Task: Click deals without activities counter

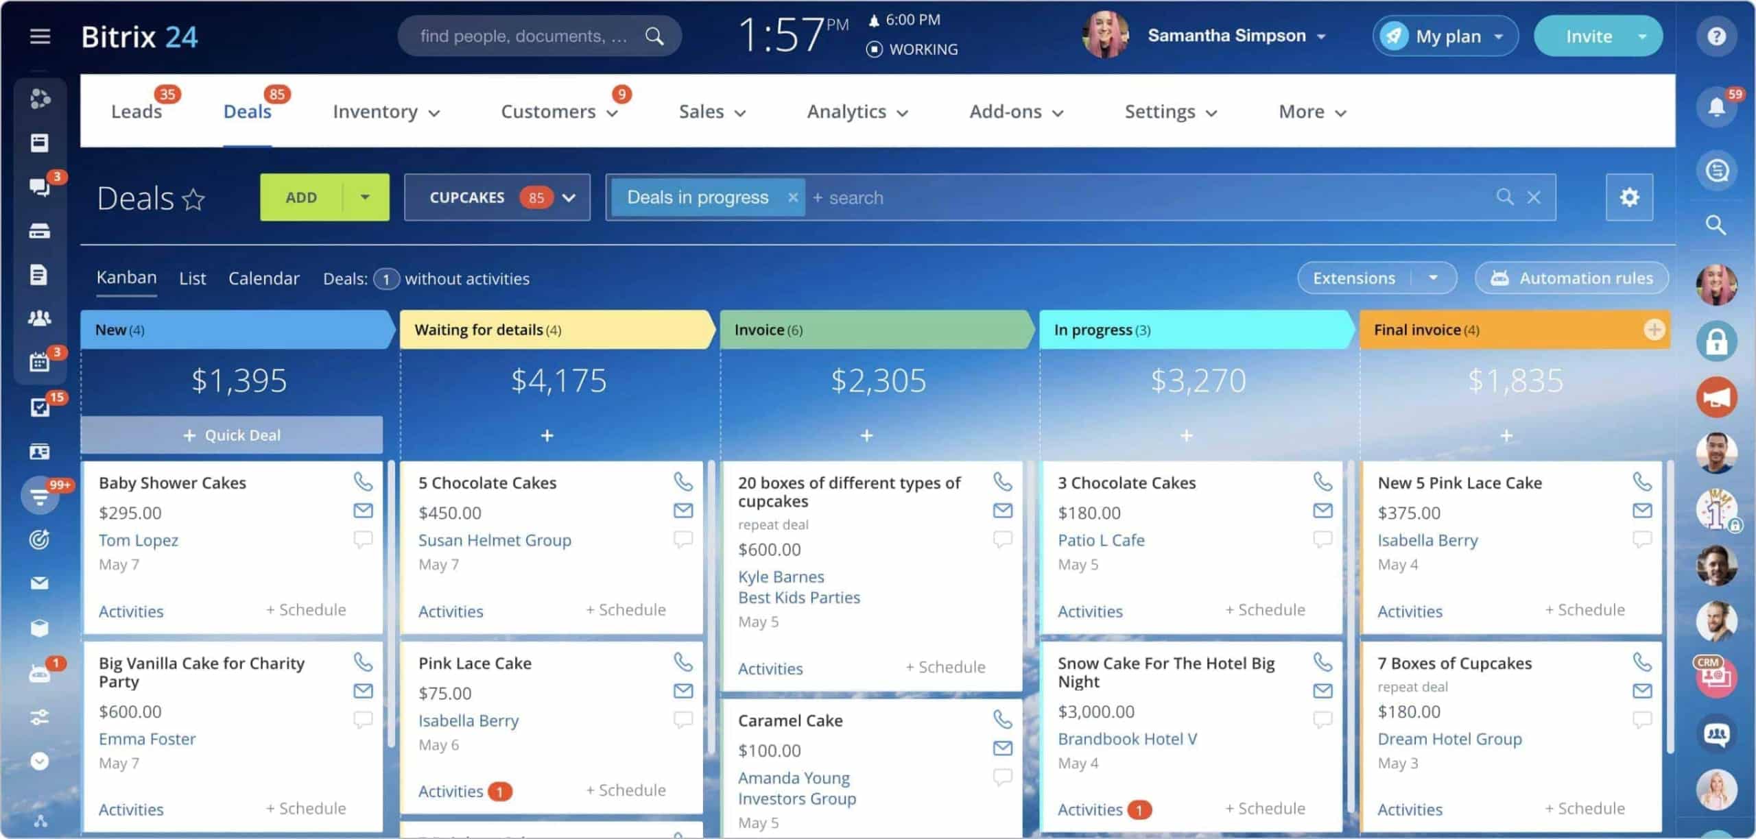Action: pos(386,279)
